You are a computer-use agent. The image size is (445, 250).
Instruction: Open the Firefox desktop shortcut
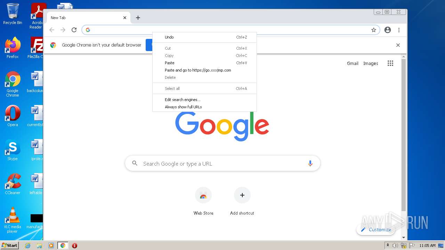pos(13,48)
